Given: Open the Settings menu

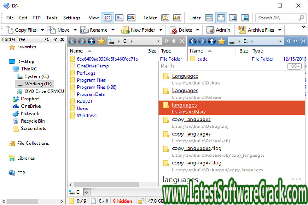Looking at the screenshot, I should click(x=72, y=18).
